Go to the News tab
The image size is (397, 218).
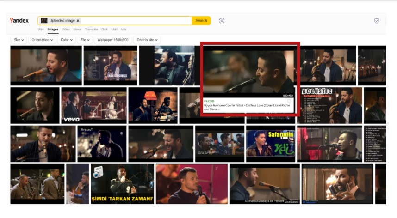77,30
